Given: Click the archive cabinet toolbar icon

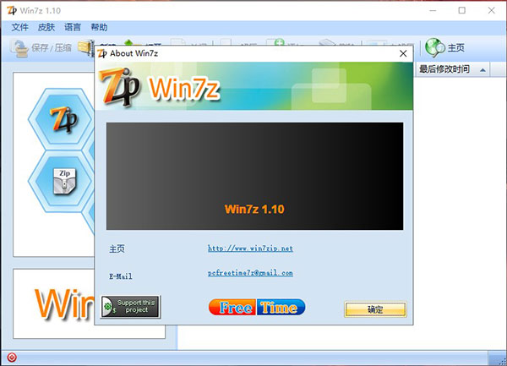Looking at the screenshot, I should pyautogui.click(x=85, y=48).
